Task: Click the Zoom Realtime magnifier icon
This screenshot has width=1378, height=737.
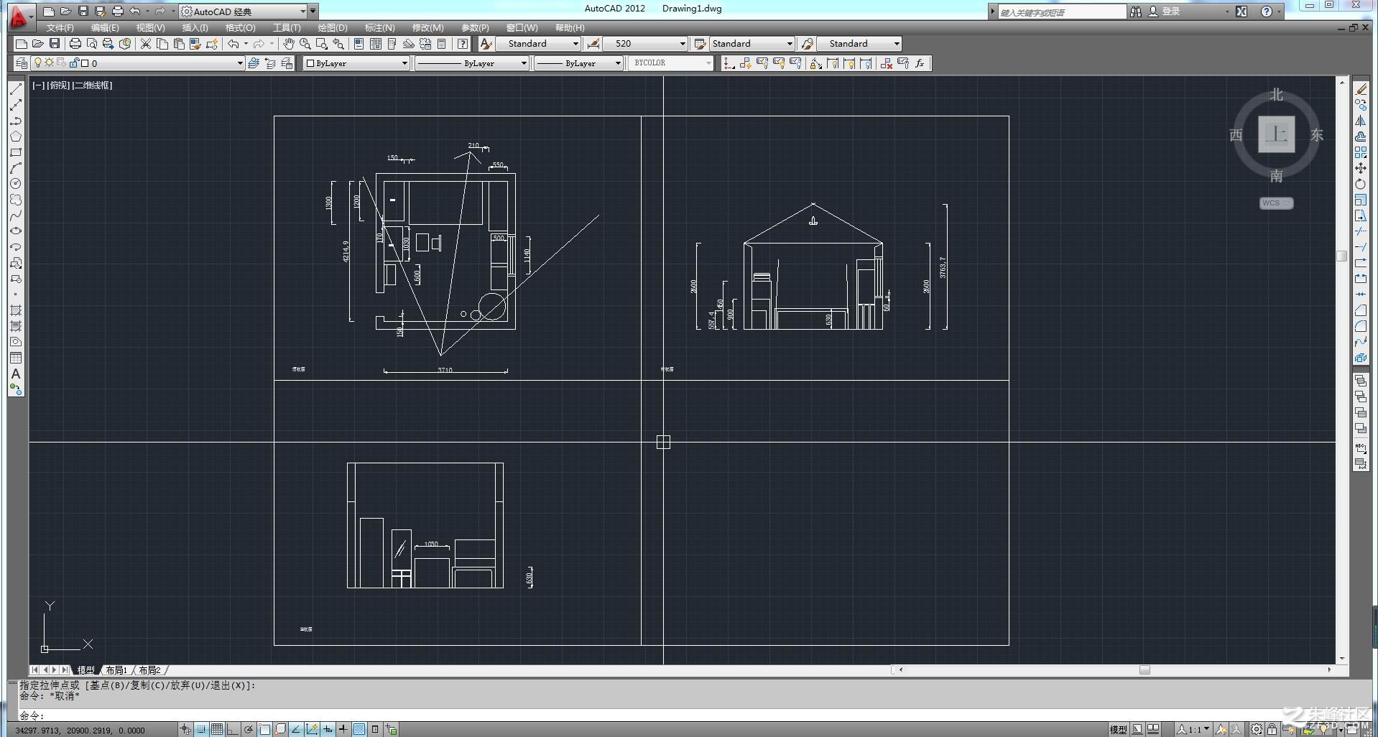Action: (305, 44)
